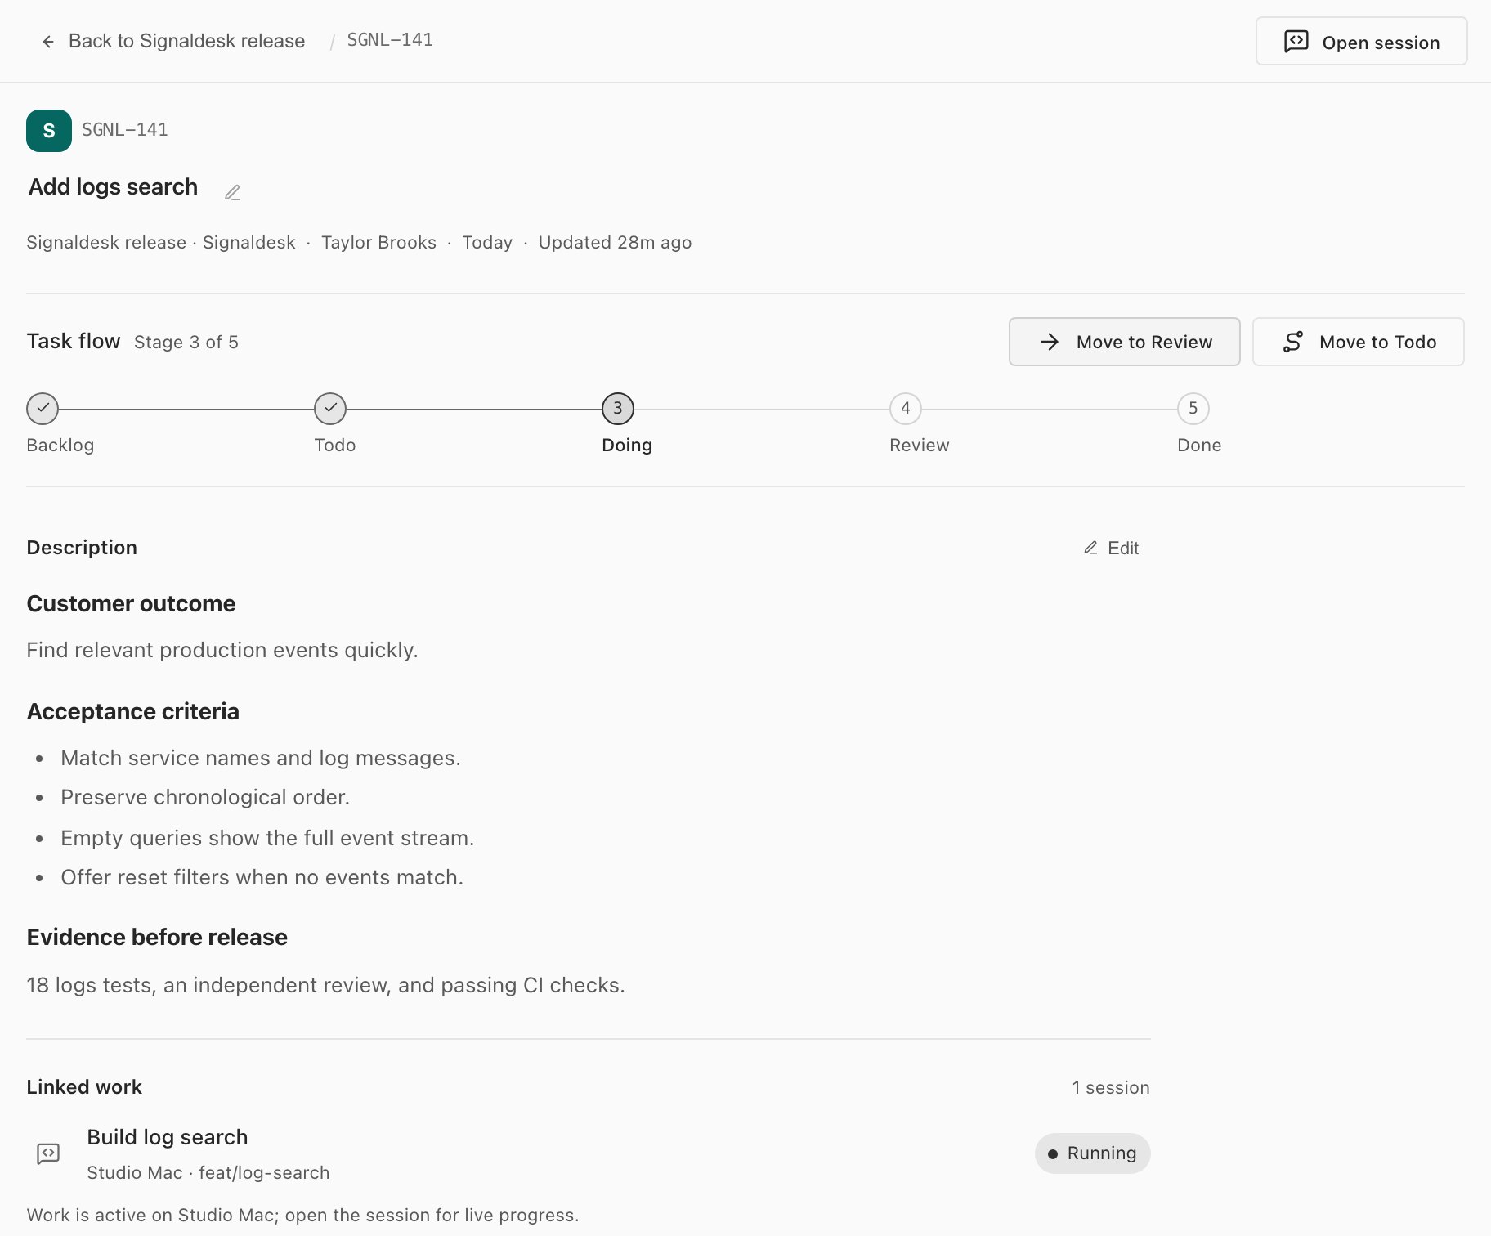Click the session icon beside Build log search
Image resolution: width=1491 pixels, height=1236 pixels.
click(48, 1153)
